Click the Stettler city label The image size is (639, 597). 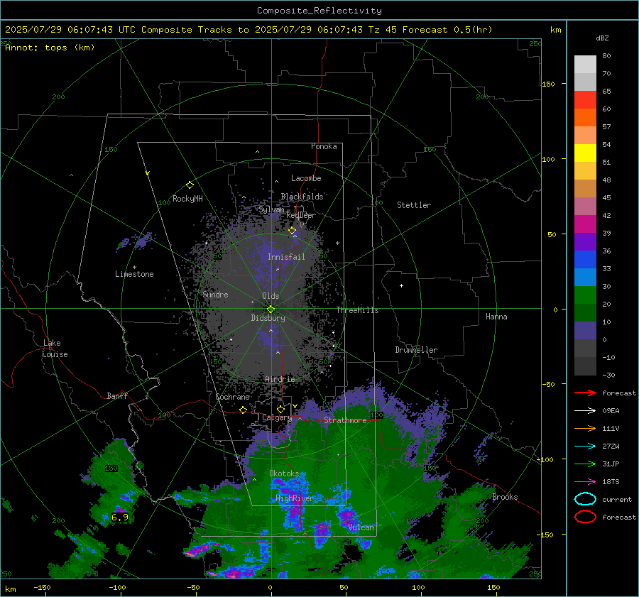[414, 205]
